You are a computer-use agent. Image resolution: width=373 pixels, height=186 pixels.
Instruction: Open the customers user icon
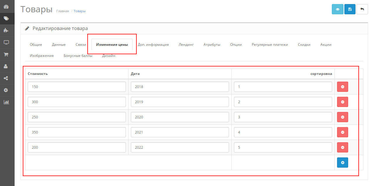click(x=6, y=66)
